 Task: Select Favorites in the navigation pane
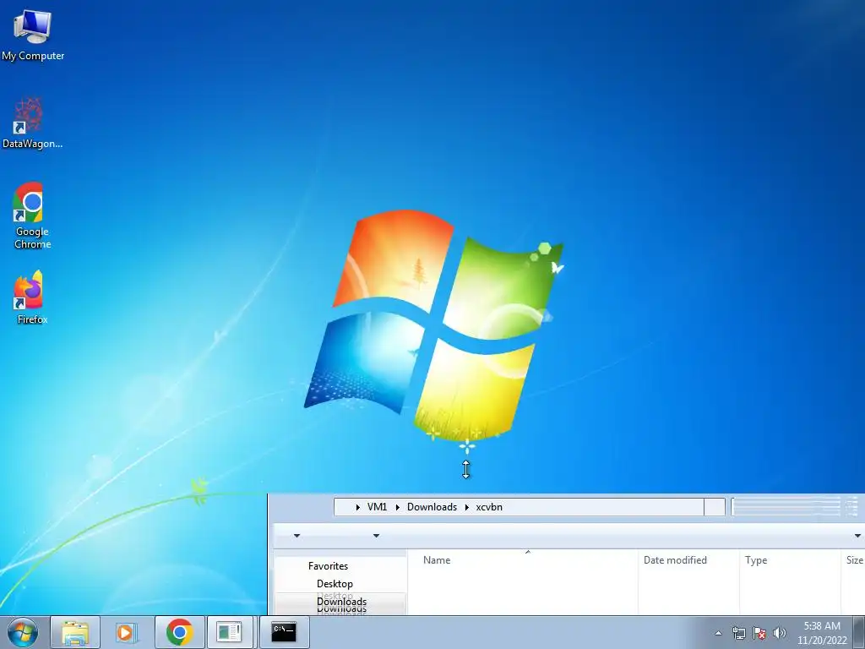point(329,565)
